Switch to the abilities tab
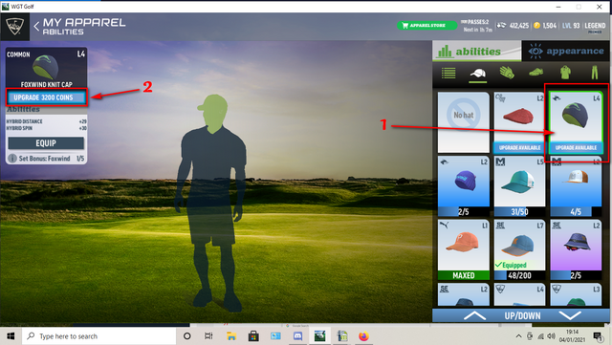The image size is (612, 345). pos(476,51)
